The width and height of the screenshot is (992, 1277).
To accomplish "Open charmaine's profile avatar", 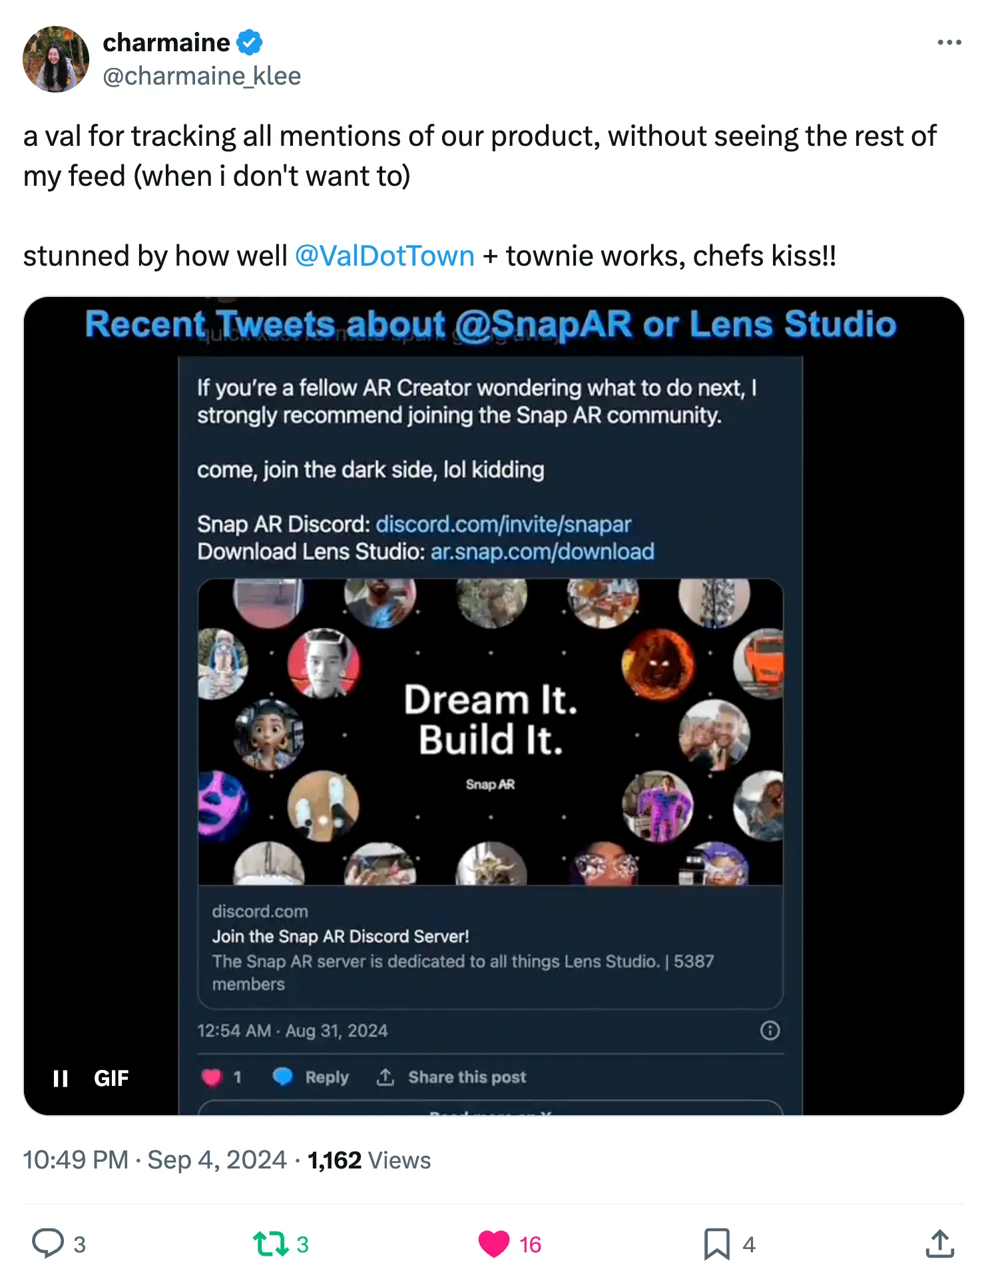I will (56, 59).
